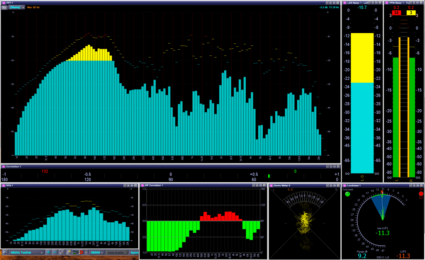The width and height of the screenshot is (425, 260).
Task: Click the 'A' icon in Correlation 1 title bar
Action: click(x=331, y=166)
